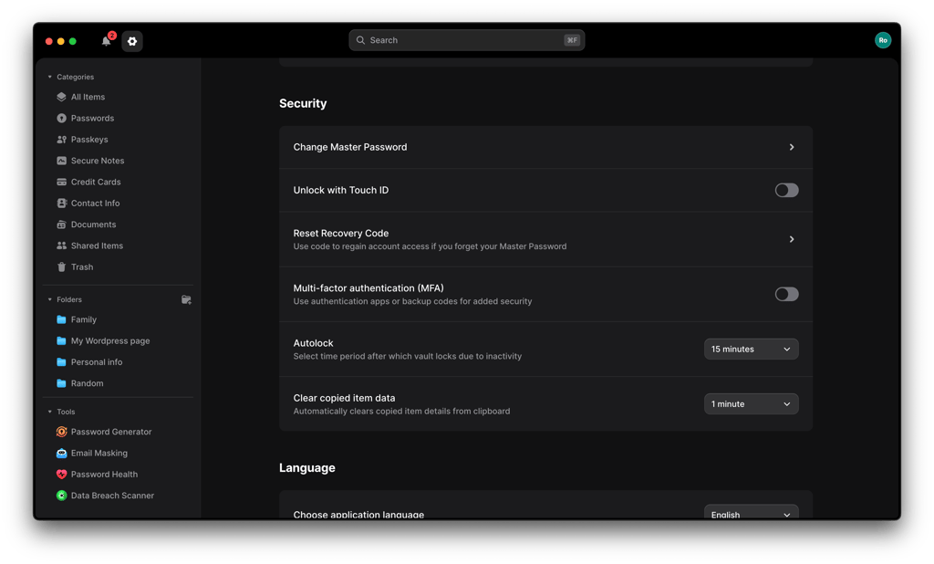The image size is (934, 564).
Task: Click the Search input field
Action: [x=466, y=40]
